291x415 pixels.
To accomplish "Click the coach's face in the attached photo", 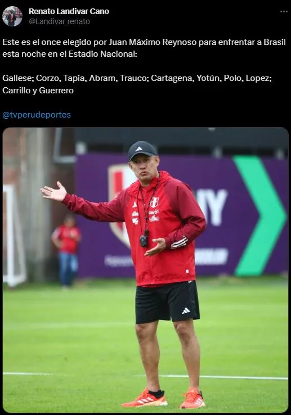I will (x=144, y=169).
